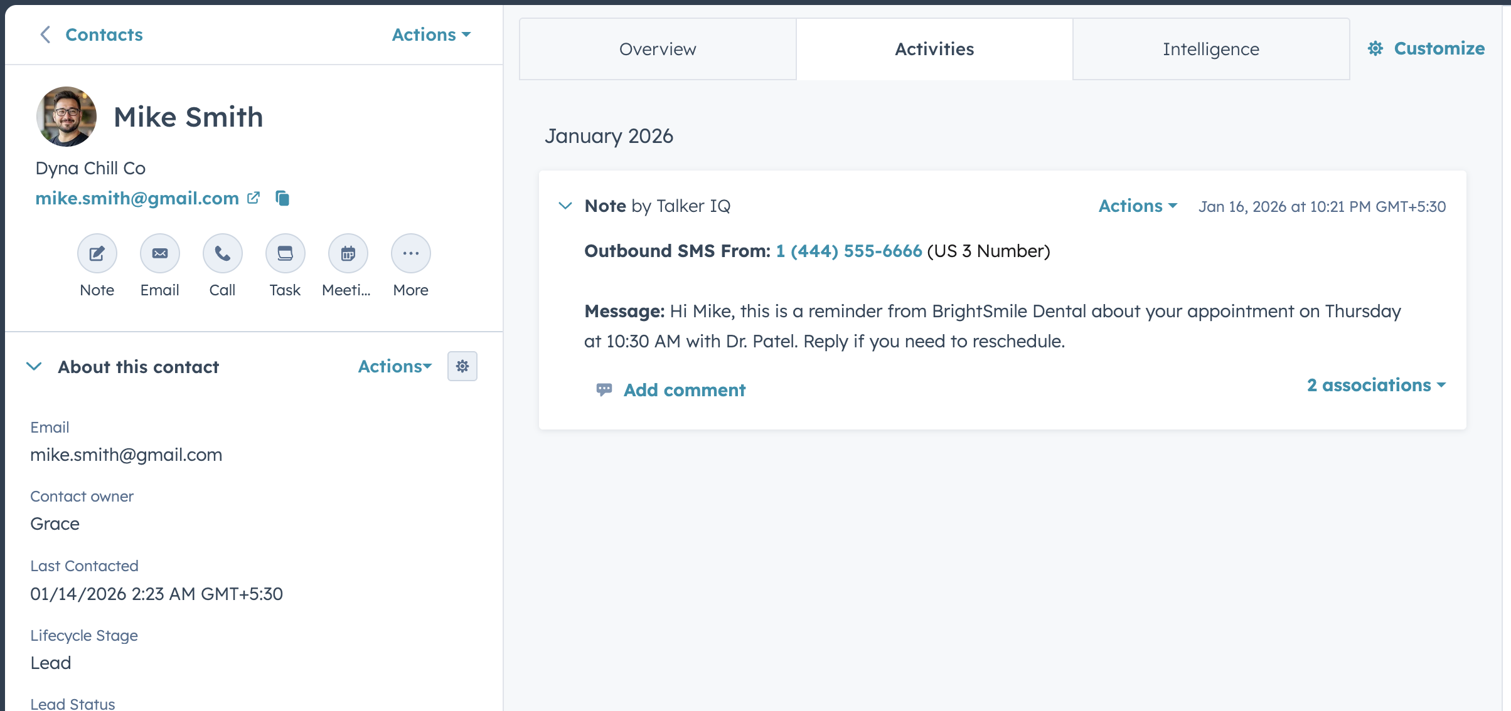Start a Call with Mike Smith
The height and width of the screenshot is (711, 1511).
click(x=222, y=253)
